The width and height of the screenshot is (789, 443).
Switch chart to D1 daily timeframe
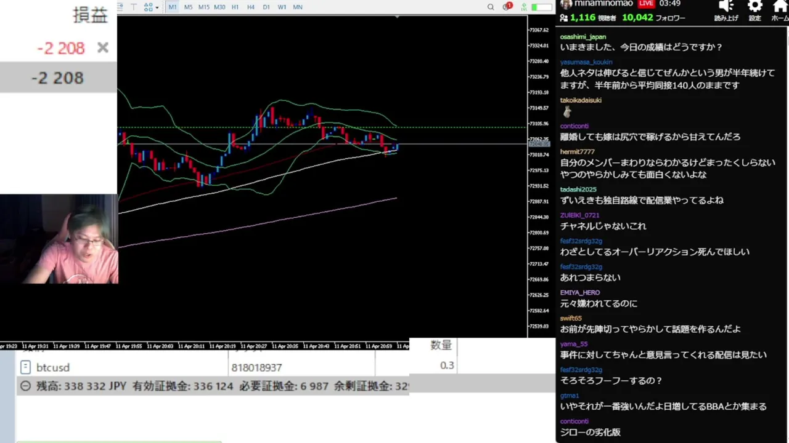(x=266, y=7)
